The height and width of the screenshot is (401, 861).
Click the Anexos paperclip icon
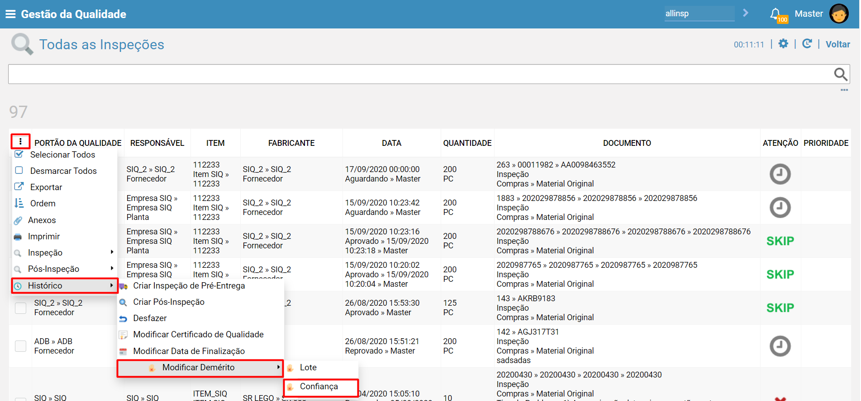[x=18, y=220]
